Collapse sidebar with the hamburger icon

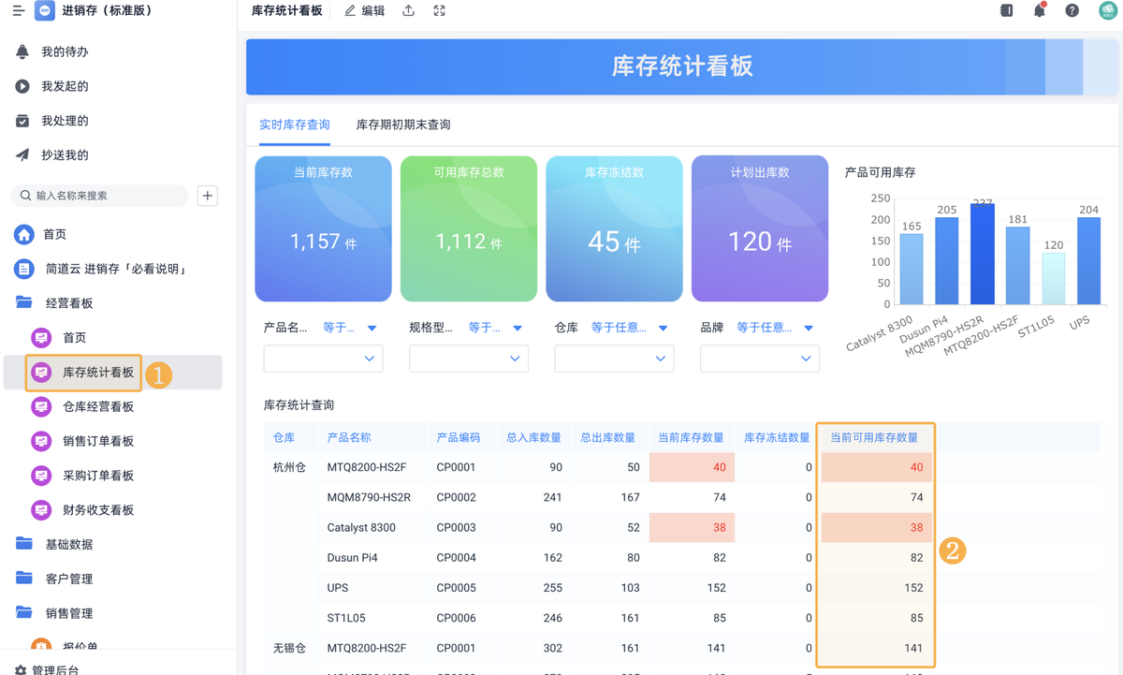[17, 10]
